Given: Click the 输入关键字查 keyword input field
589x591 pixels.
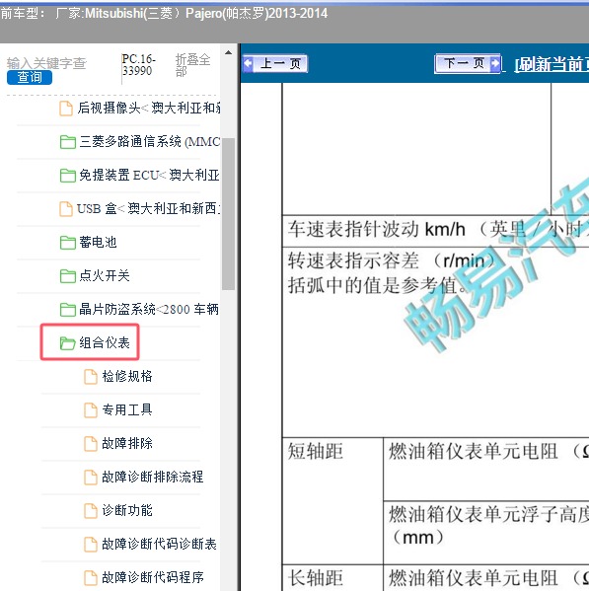Looking at the screenshot, I should tap(46, 63).
